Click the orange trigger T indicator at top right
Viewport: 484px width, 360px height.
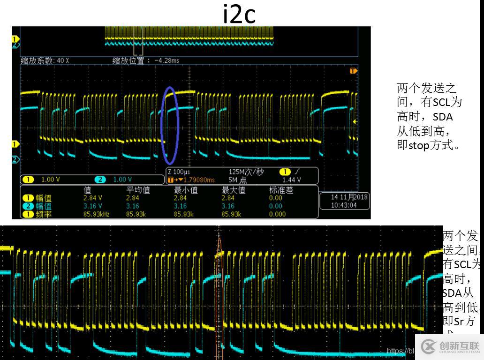353,71
